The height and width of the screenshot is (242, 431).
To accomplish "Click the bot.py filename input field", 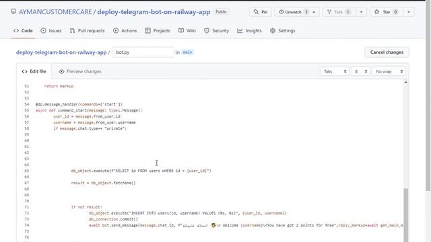I will tap(143, 52).
